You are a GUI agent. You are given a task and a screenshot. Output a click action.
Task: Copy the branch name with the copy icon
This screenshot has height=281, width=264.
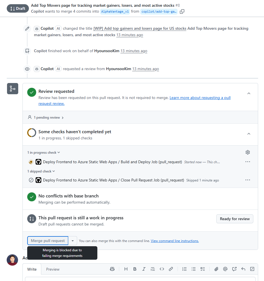coord(182,11)
